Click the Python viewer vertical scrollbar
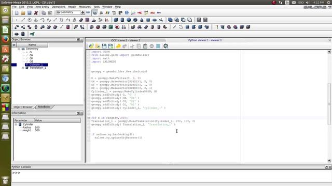Image resolution: width=332 pixels, height=186 pixels. click(x=329, y=103)
